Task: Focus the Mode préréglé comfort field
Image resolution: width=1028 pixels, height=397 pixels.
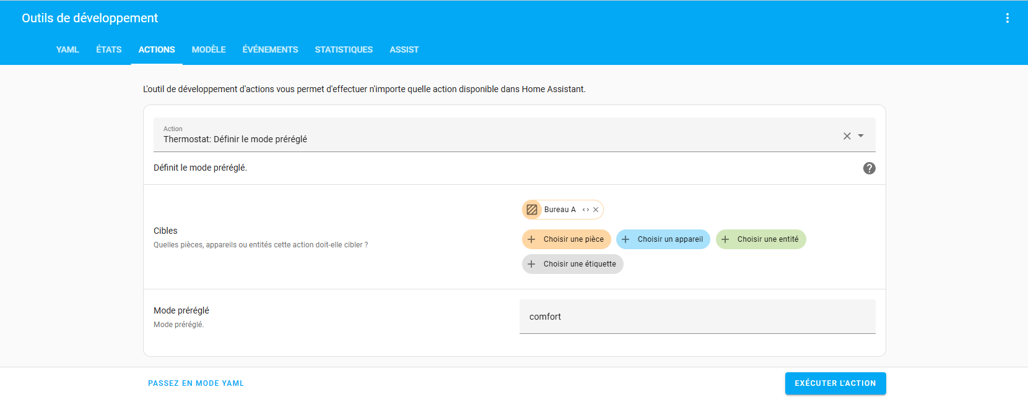Action: tap(697, 317)
